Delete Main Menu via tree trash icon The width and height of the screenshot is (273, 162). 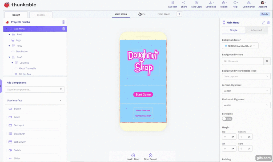63,29
